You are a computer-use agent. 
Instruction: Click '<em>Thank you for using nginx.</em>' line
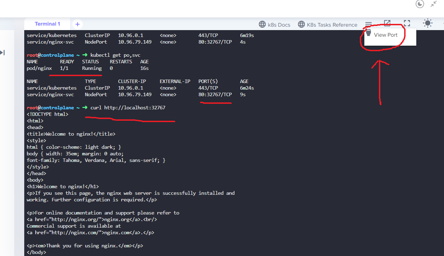click(85, 246)
